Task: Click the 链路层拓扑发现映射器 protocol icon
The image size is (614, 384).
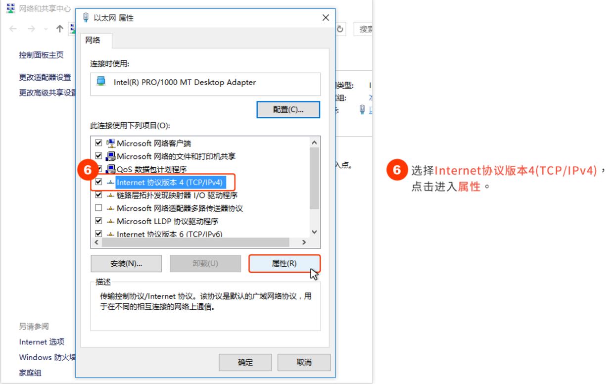Action: 110,195
